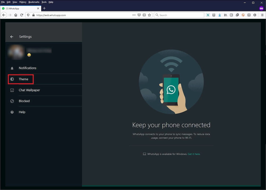Open a new tab with plus

click(x=44, y=8)
